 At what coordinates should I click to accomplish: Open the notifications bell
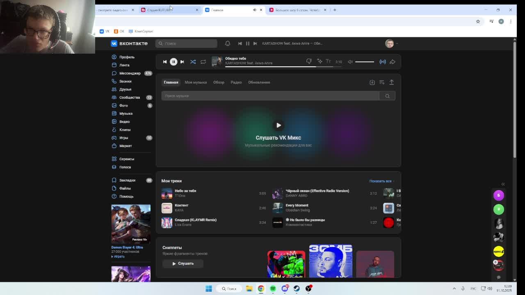coord(228,43)
